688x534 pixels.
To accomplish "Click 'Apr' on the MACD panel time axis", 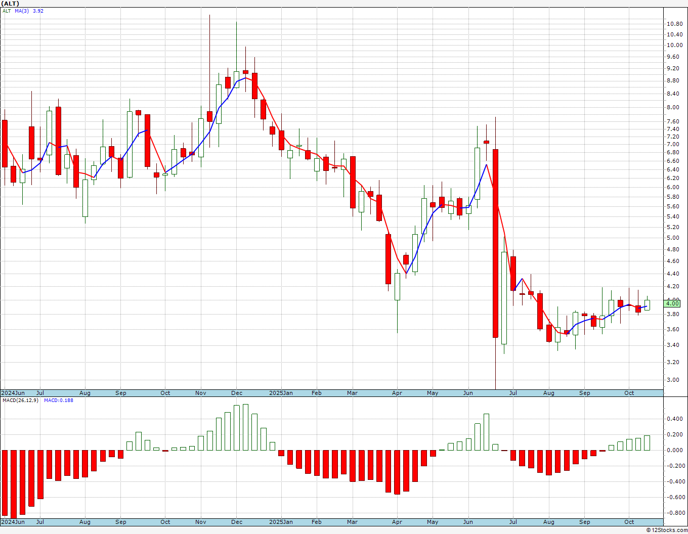I will click(397, 522).
